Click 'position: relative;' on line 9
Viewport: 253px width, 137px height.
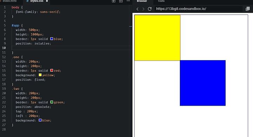pyautogui.click(x=33, y=44)
